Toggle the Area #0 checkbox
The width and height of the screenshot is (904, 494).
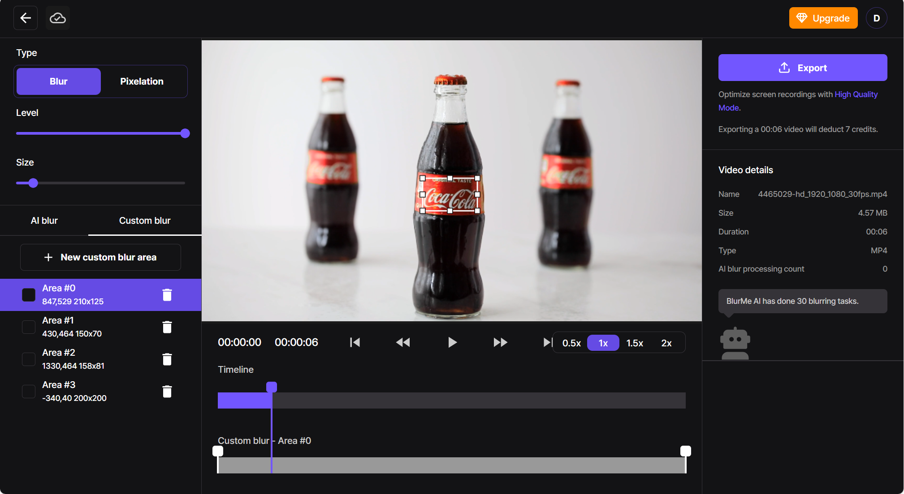pos(29,295)
